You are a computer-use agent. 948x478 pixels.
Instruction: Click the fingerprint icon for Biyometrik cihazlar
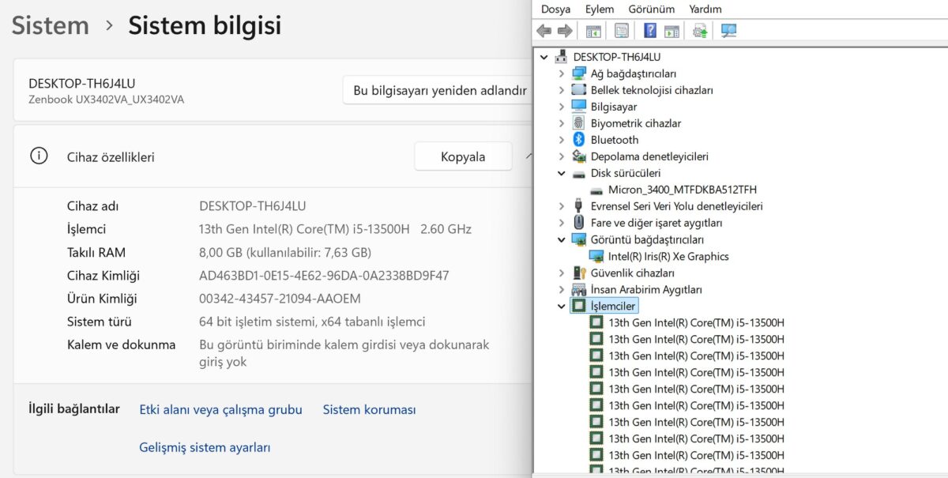[579, 123]
